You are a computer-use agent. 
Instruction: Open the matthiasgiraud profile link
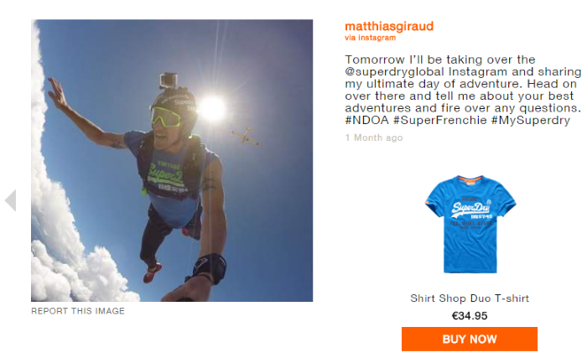point(389,26)
